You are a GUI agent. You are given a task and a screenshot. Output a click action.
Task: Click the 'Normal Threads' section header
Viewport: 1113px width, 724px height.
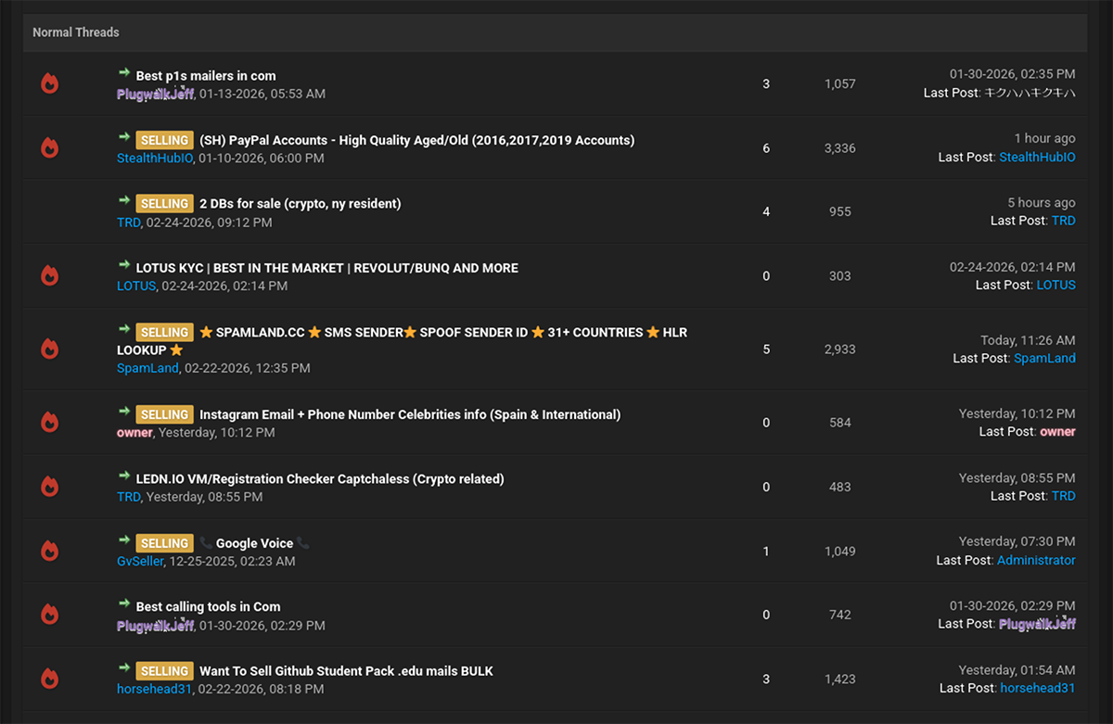click(76, 32)
